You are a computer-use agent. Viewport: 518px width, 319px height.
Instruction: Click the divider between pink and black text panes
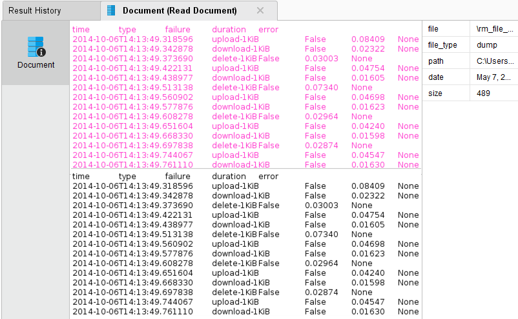tap(245, 169)
